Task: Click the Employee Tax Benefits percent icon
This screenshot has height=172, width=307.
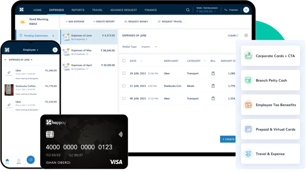Action: coord(248,105)
